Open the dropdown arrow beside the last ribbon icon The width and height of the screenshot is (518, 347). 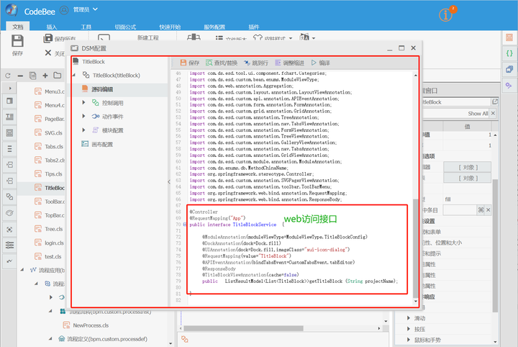(x=313, y=38)
